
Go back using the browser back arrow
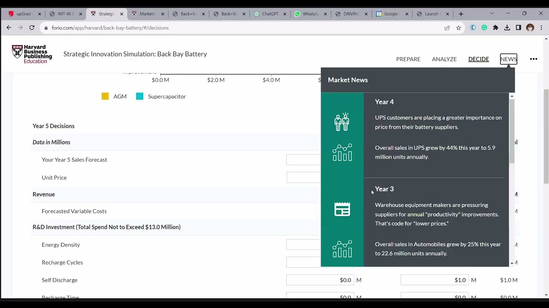click(9, 28)
